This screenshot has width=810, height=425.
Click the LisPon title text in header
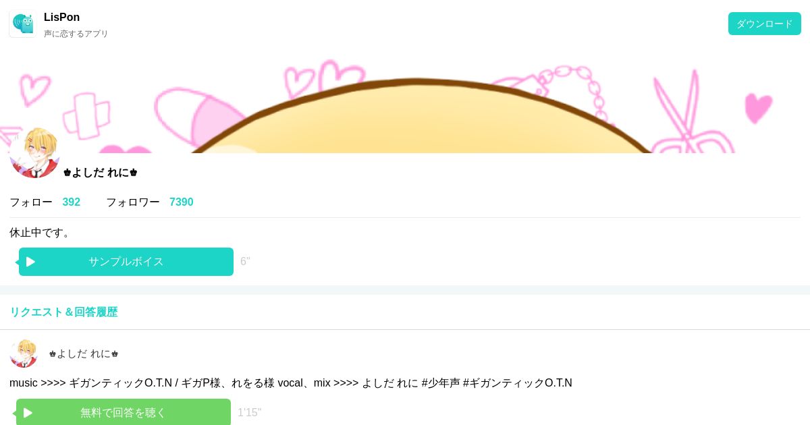[x=61, y=18]
